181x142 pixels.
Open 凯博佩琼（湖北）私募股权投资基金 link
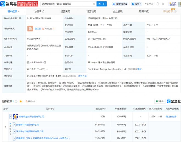click(x=43, y=138)
